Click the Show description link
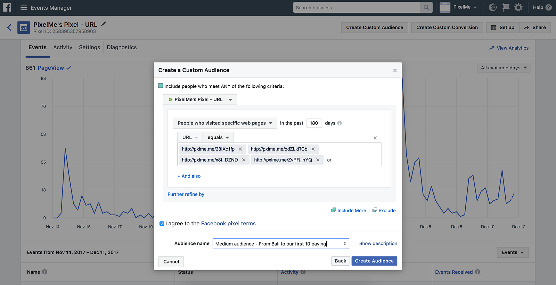The image size is (556, 285). click(x=378, y=243)
